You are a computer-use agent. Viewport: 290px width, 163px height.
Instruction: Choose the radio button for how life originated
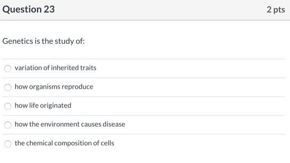(8, 106)
